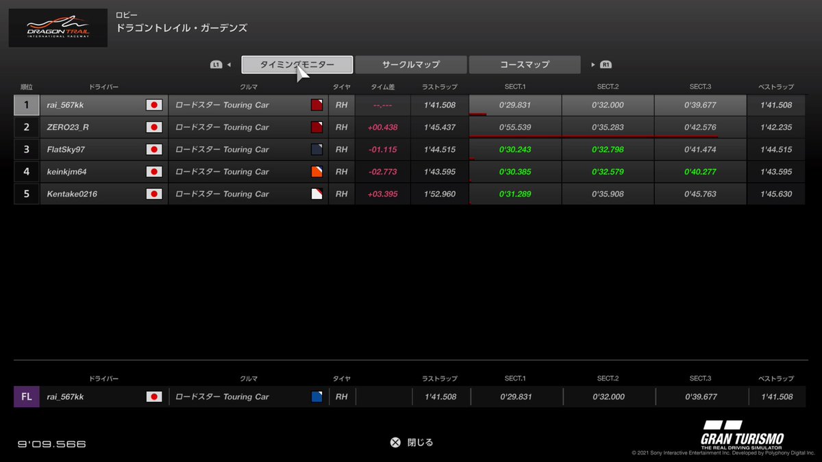The height and width of the screenshot is (462, 822).
Task: Click Japan flag icon for rai_567kk in row 1
Action: (154, 105)
